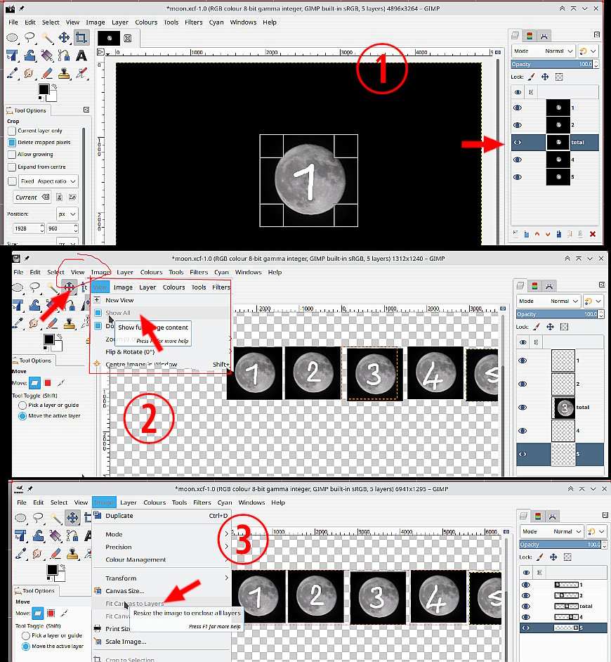Activate Crop tool in top GIMP window
This screenshot has width=611, height=662.
click(x=81, y=38)
